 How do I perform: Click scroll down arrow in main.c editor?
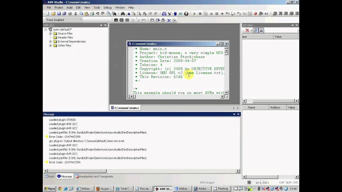click(x=226, y=93)
